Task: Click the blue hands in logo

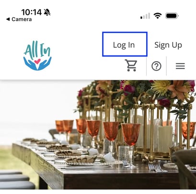Action: 37,64
